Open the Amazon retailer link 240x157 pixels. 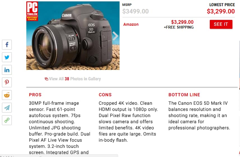(131, 24)
